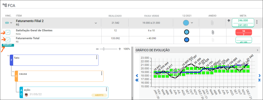The height and width of the screenshot is (100, 263).
Task: Click the light blue status circle for Faturamento Filial 2
Action: tap(186, 23)
